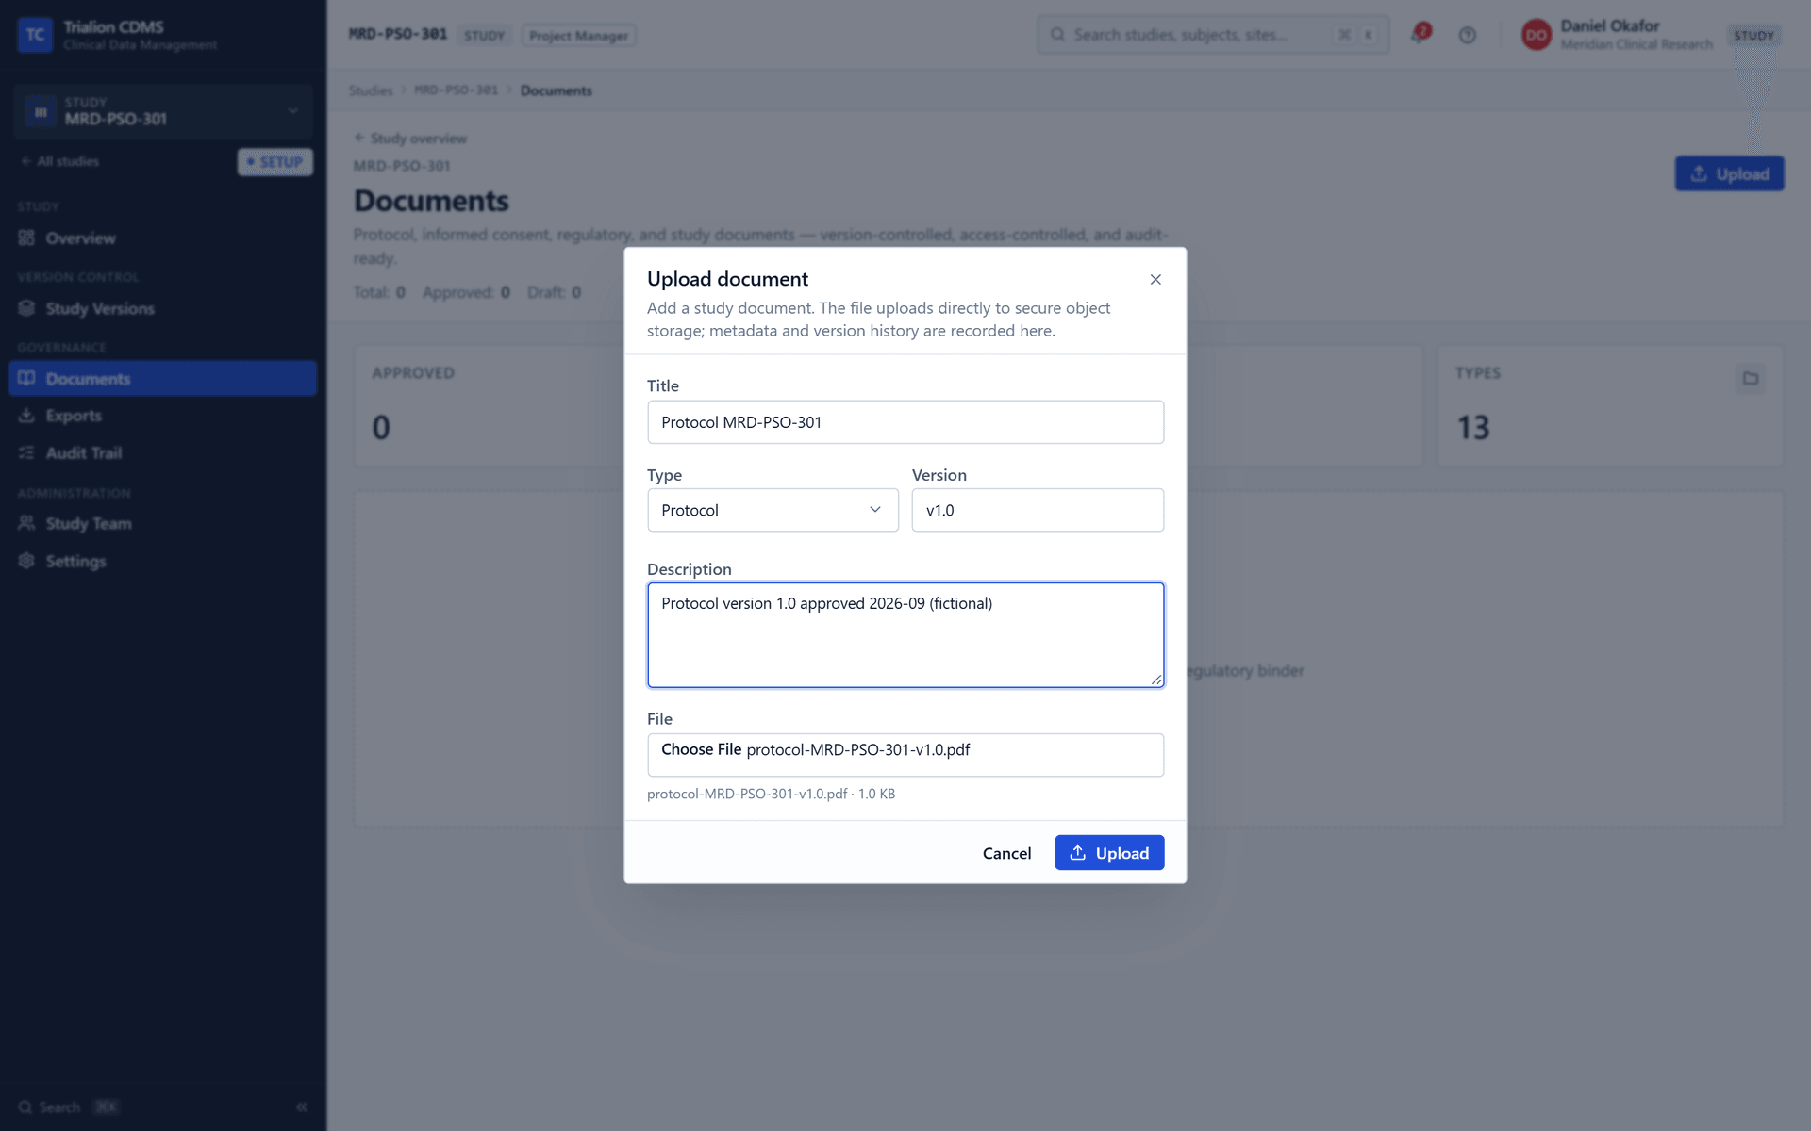Click the MRD-PSO-301 breadcrumb
The image size is (1811, 1131).
[x=456, y=90]
